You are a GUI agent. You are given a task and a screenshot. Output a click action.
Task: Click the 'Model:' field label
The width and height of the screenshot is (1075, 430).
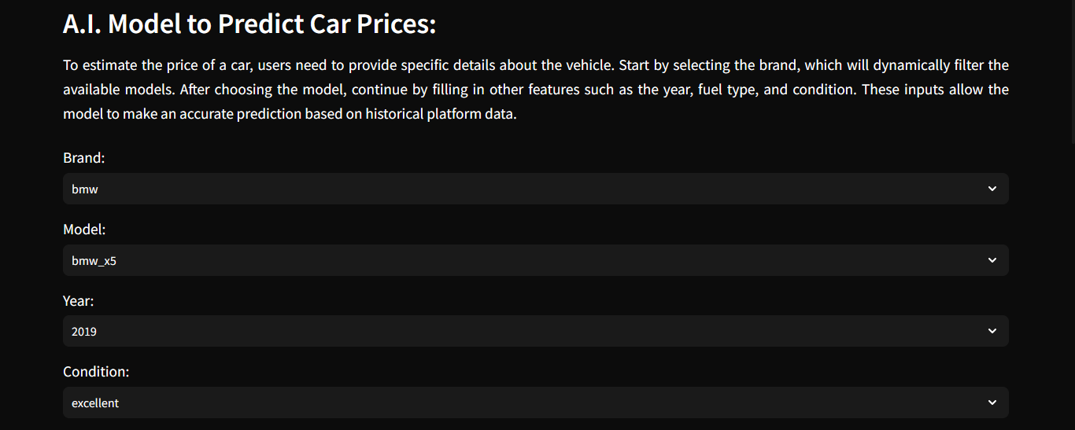84,230
